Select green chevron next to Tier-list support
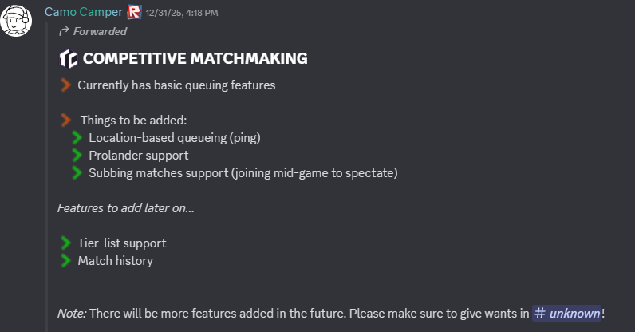635x332 pixels. point(65,243)
